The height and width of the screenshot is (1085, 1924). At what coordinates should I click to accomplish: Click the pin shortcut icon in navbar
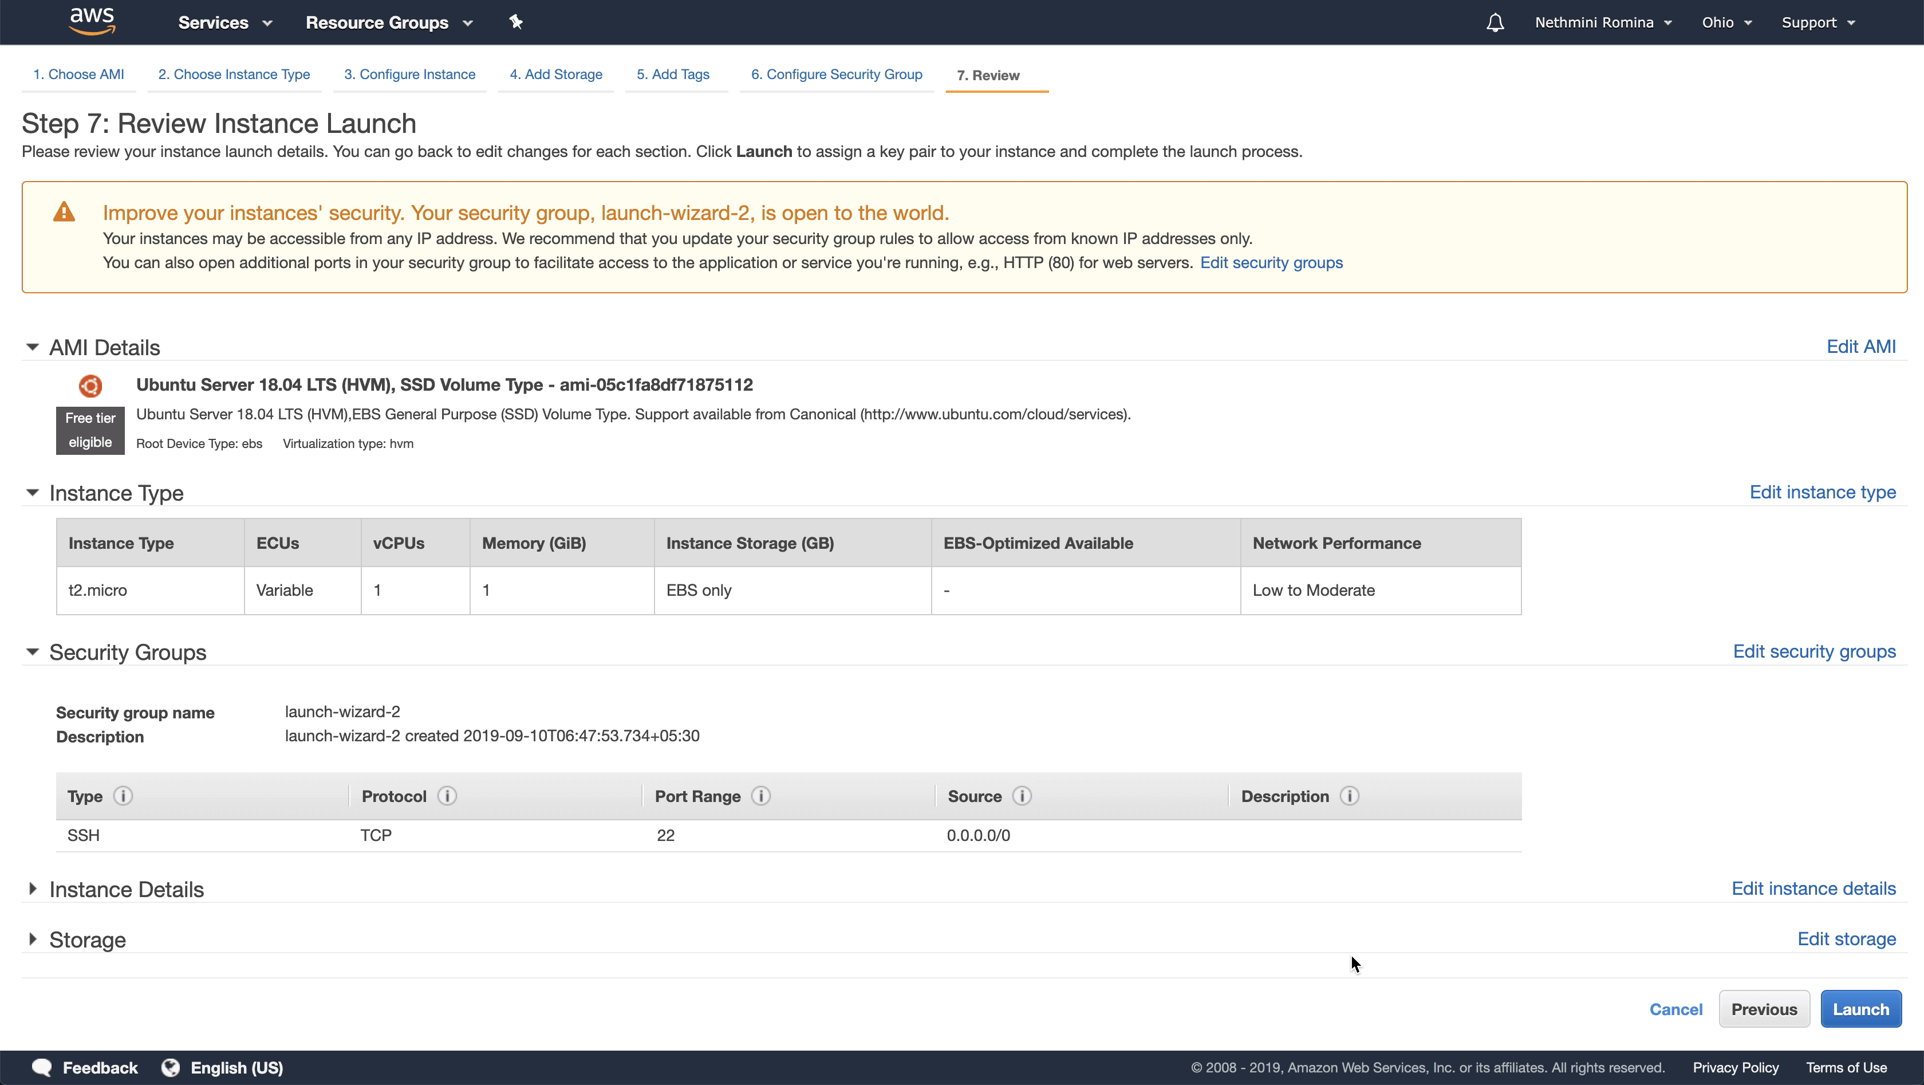pos(516,22)
